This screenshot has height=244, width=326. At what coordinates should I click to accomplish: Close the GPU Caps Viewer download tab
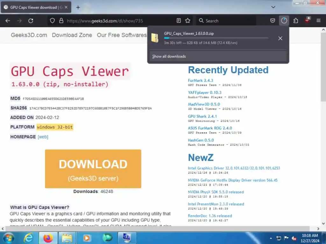tap(66, 7)
